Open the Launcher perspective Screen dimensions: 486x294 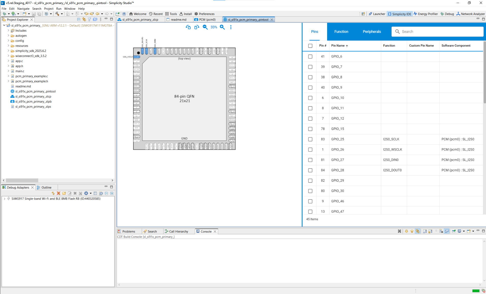click(x=377, y=14)
